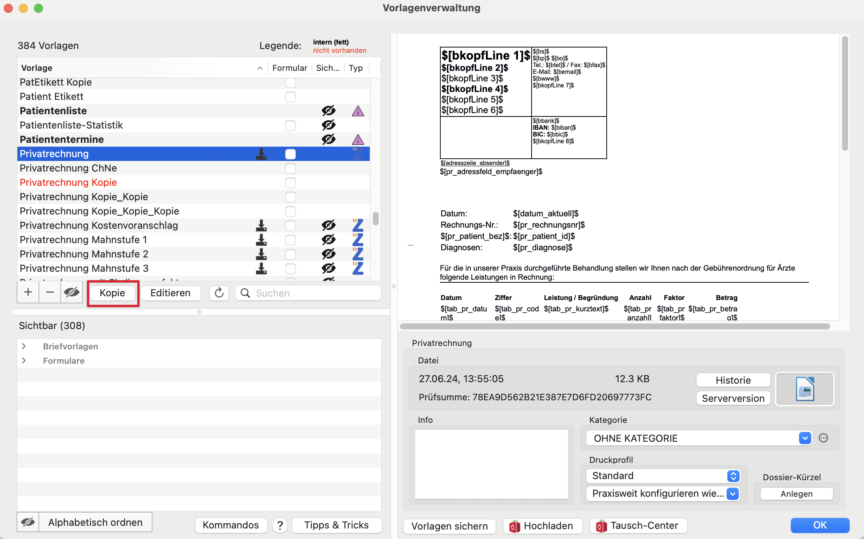
Task: Click the Kopie button
Action: pyautogui.click(x=112, y=293)
